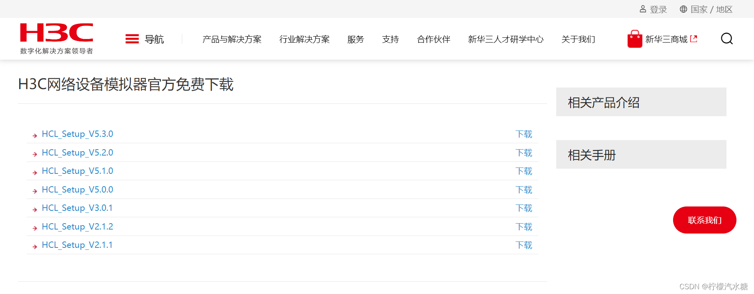Click 下载 for HCL_Setup_V5.2.0
754x294 pixels.
point(524,153)
